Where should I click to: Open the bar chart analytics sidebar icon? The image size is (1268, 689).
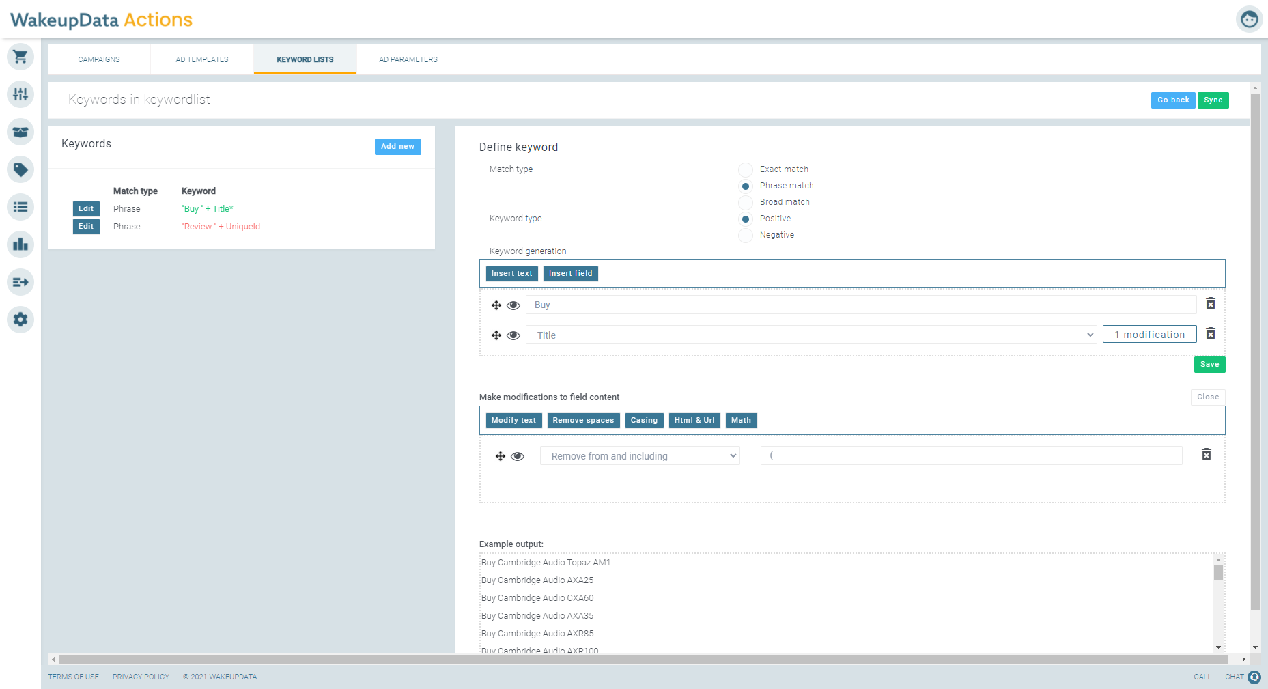[x=20, y=244]
